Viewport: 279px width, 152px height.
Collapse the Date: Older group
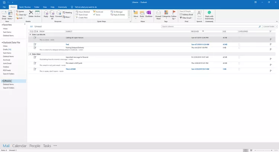(30, 54)
